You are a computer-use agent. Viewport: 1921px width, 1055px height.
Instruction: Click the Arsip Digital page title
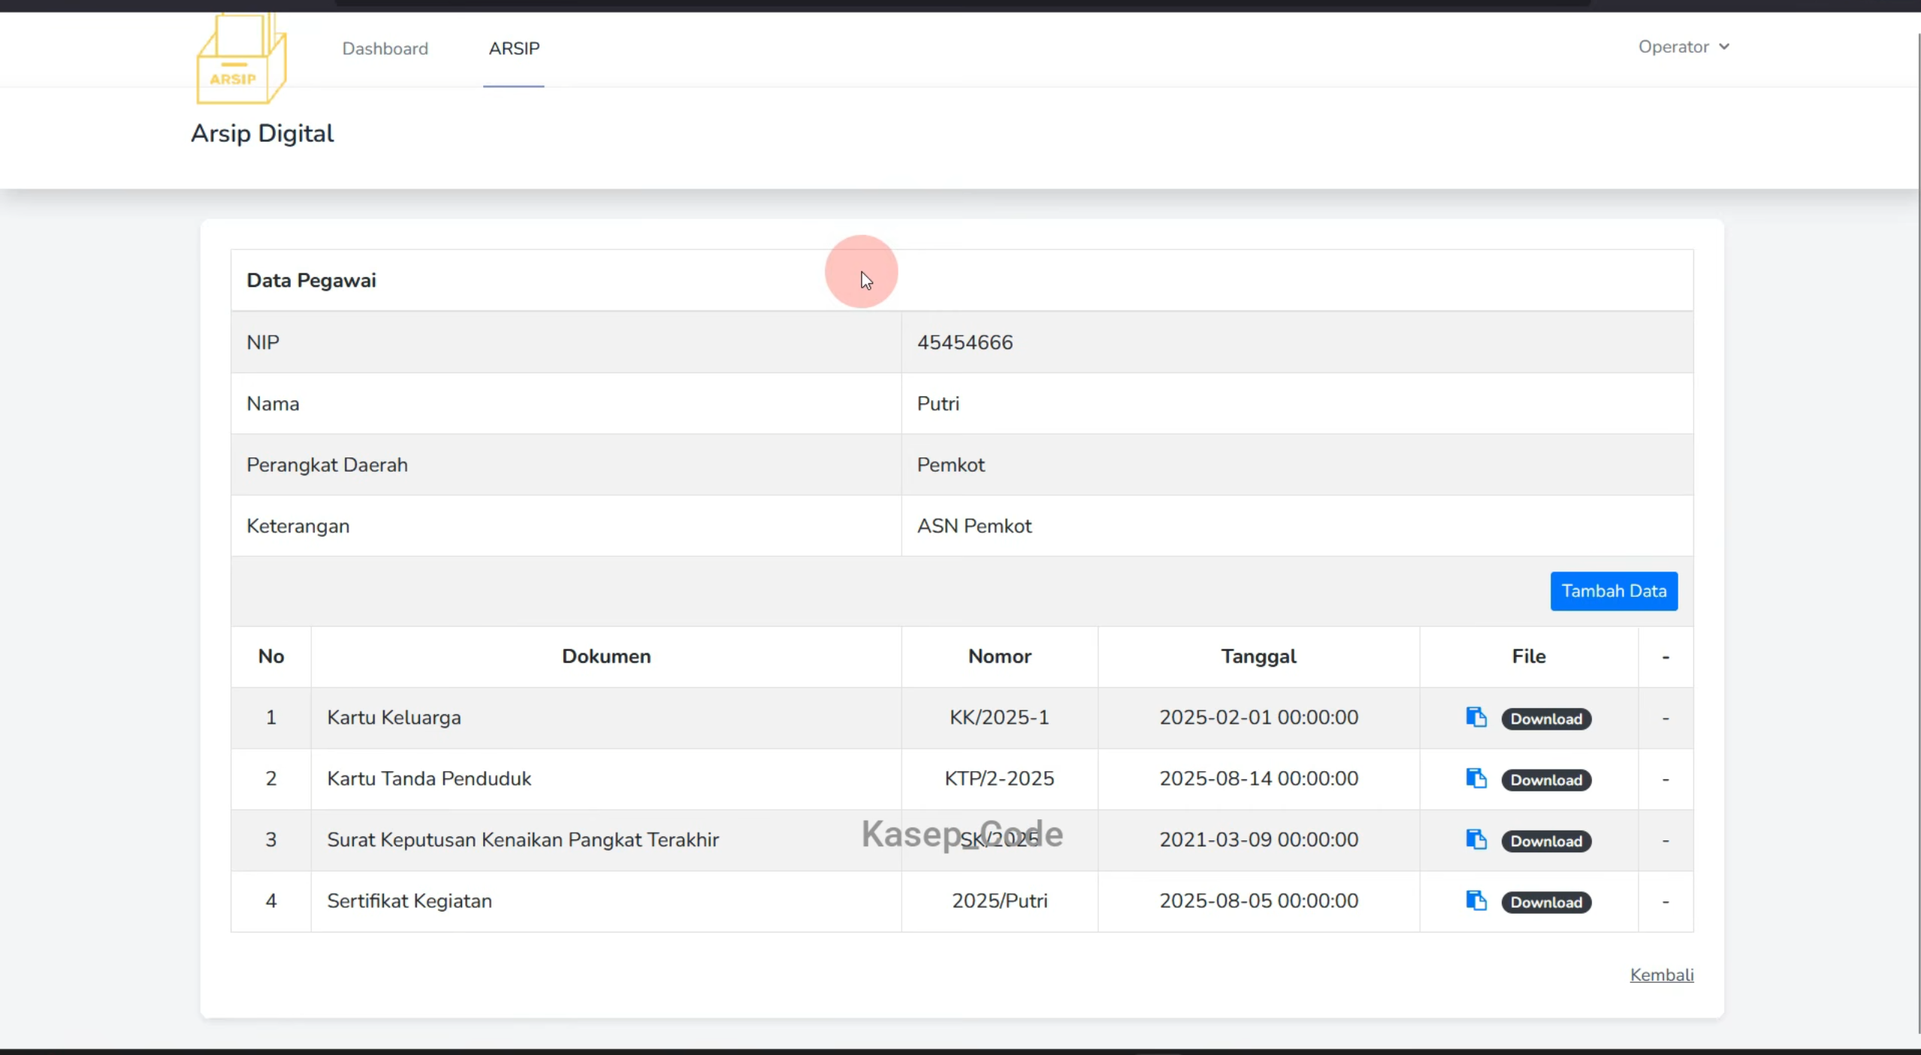point(262,133)
